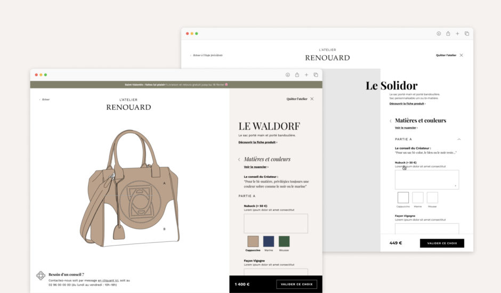501x293 pixels.
Task: Open 'Voir le nuancier' link under Le Waldorf
Action: pos(256,167)
